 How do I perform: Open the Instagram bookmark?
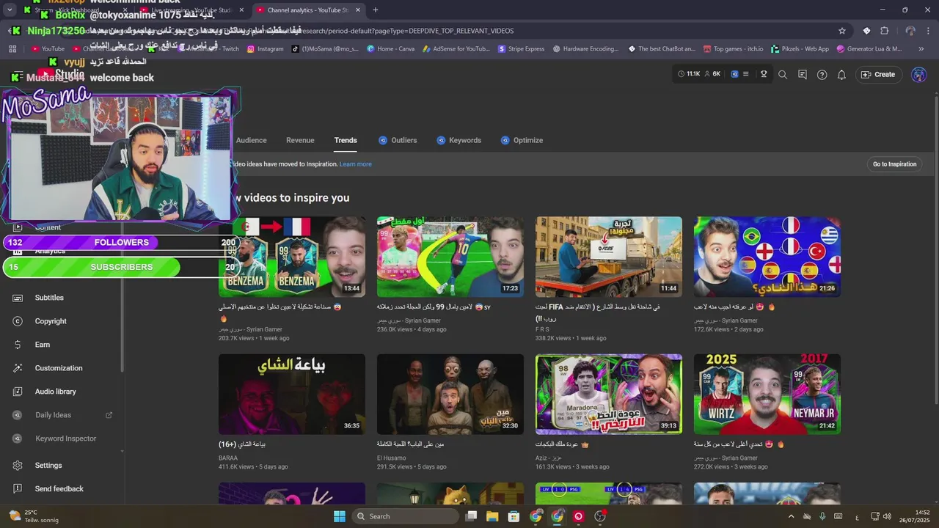click(x=265, y=49)
